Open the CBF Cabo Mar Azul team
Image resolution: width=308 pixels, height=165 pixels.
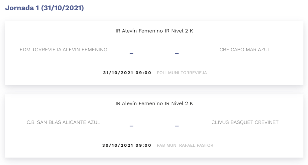click(245, 50)
